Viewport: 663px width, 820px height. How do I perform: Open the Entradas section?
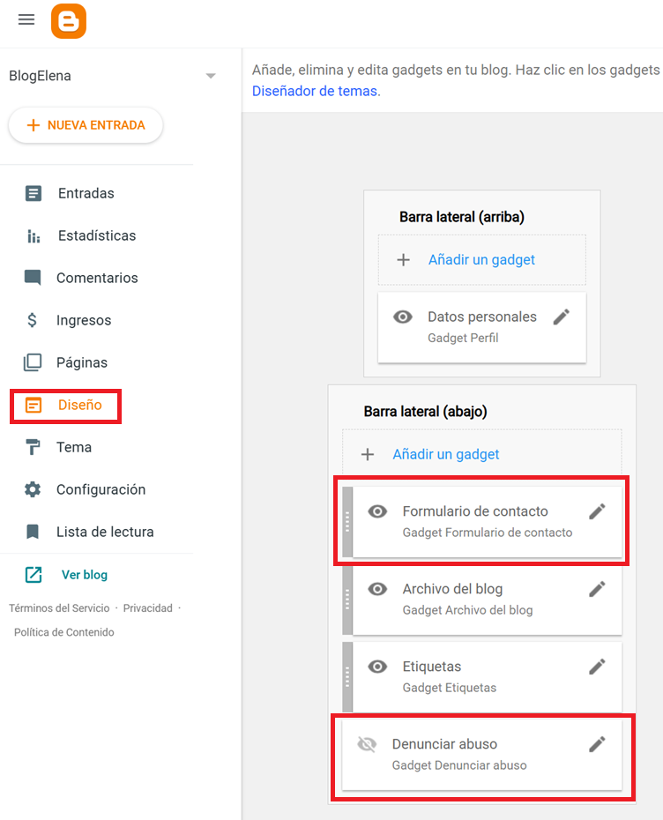(x=86, y=193)
